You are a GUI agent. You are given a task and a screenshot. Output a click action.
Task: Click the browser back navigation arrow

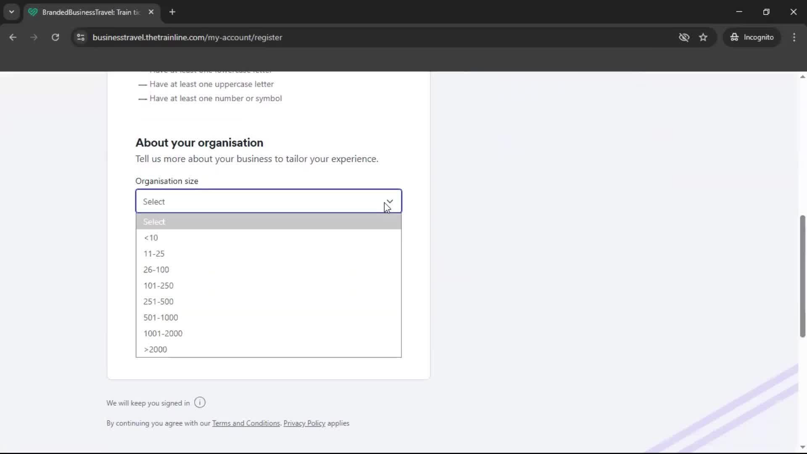tap(13, 37)
